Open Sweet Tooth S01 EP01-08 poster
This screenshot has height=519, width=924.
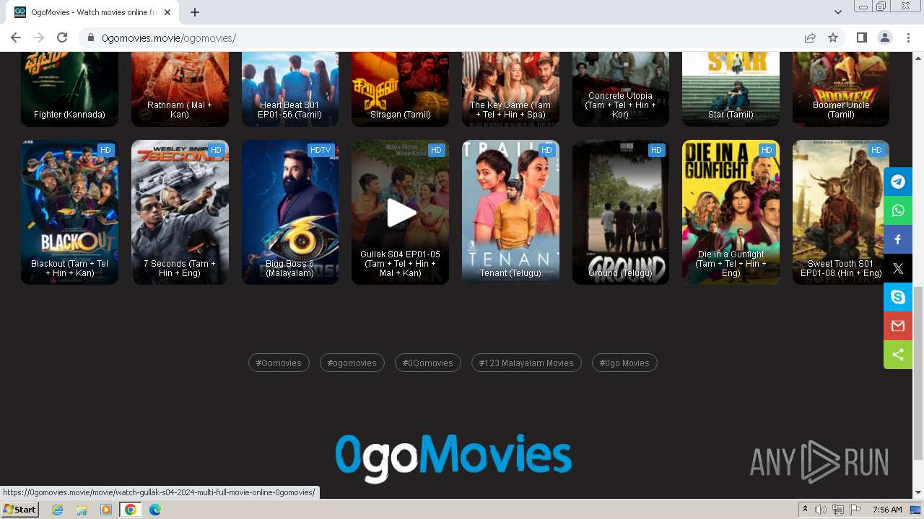pyautogui.click(x=841, y=212)
